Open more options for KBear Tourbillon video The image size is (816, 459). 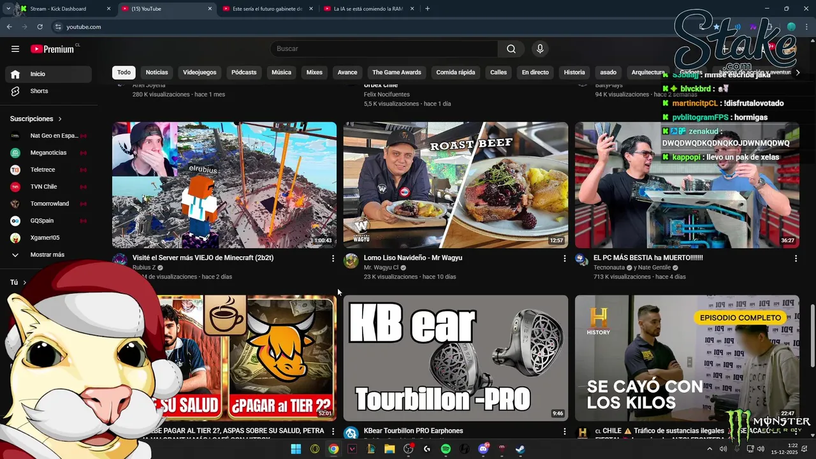(564, 432)
